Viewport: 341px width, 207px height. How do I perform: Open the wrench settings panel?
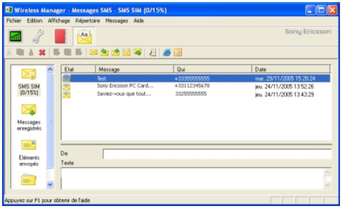[x=38, y=36]
